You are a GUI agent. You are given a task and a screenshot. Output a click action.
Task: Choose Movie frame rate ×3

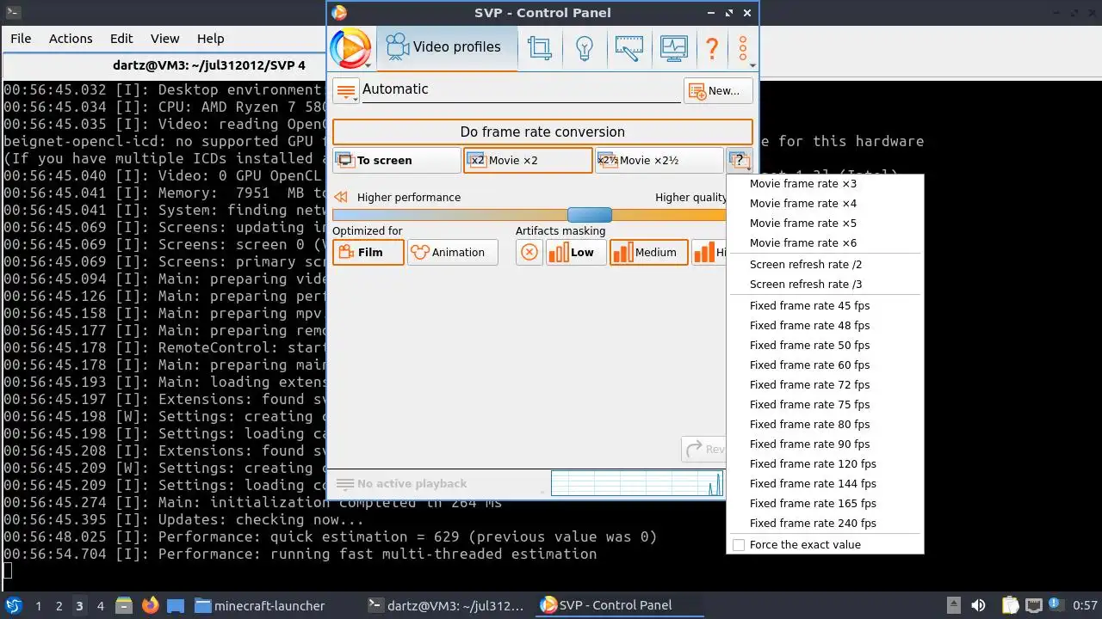click(x=825, y=184)
